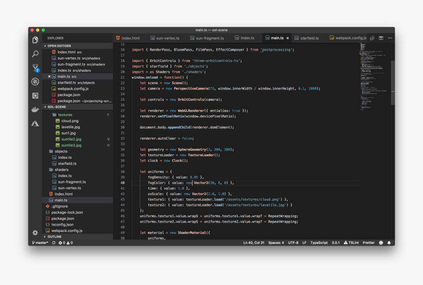This screenshot has height=285, width=423.
Task: Open sun-vertex.ts under shaders folder
Action: pos(78,188)
